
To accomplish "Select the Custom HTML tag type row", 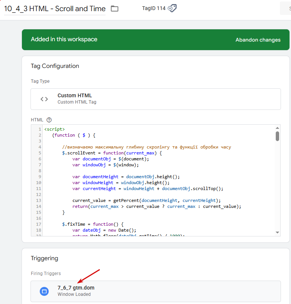I will [x=155, y=99].
